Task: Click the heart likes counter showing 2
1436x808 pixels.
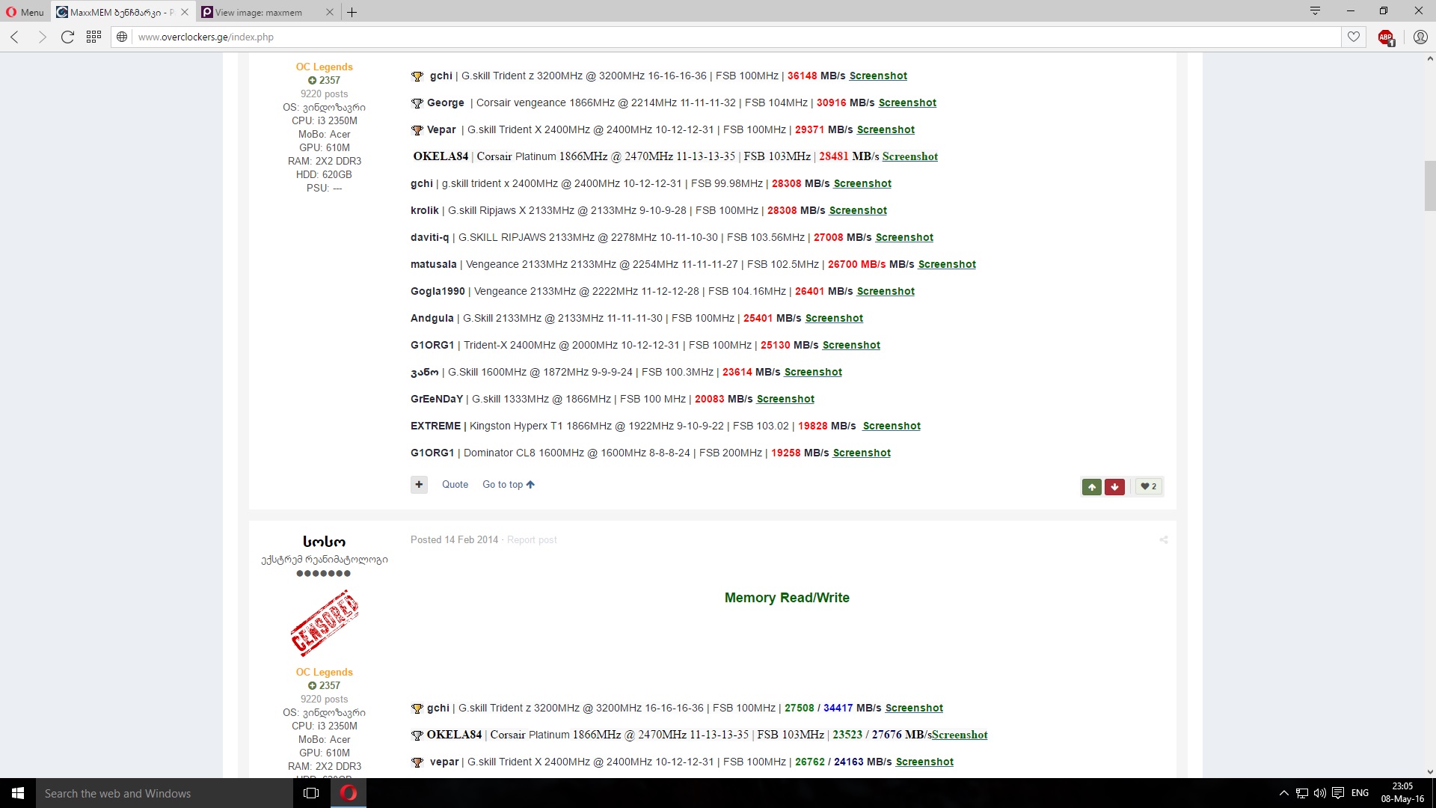Action: pyautogui.click(x=1148, y=486)
